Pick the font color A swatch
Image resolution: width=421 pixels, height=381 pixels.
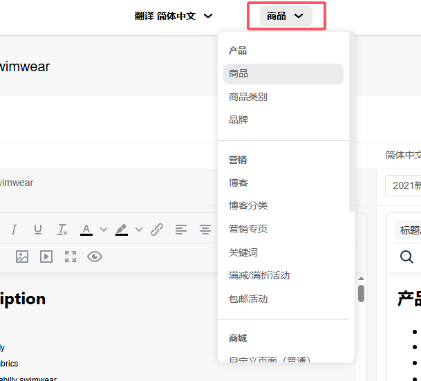(86, 230)
